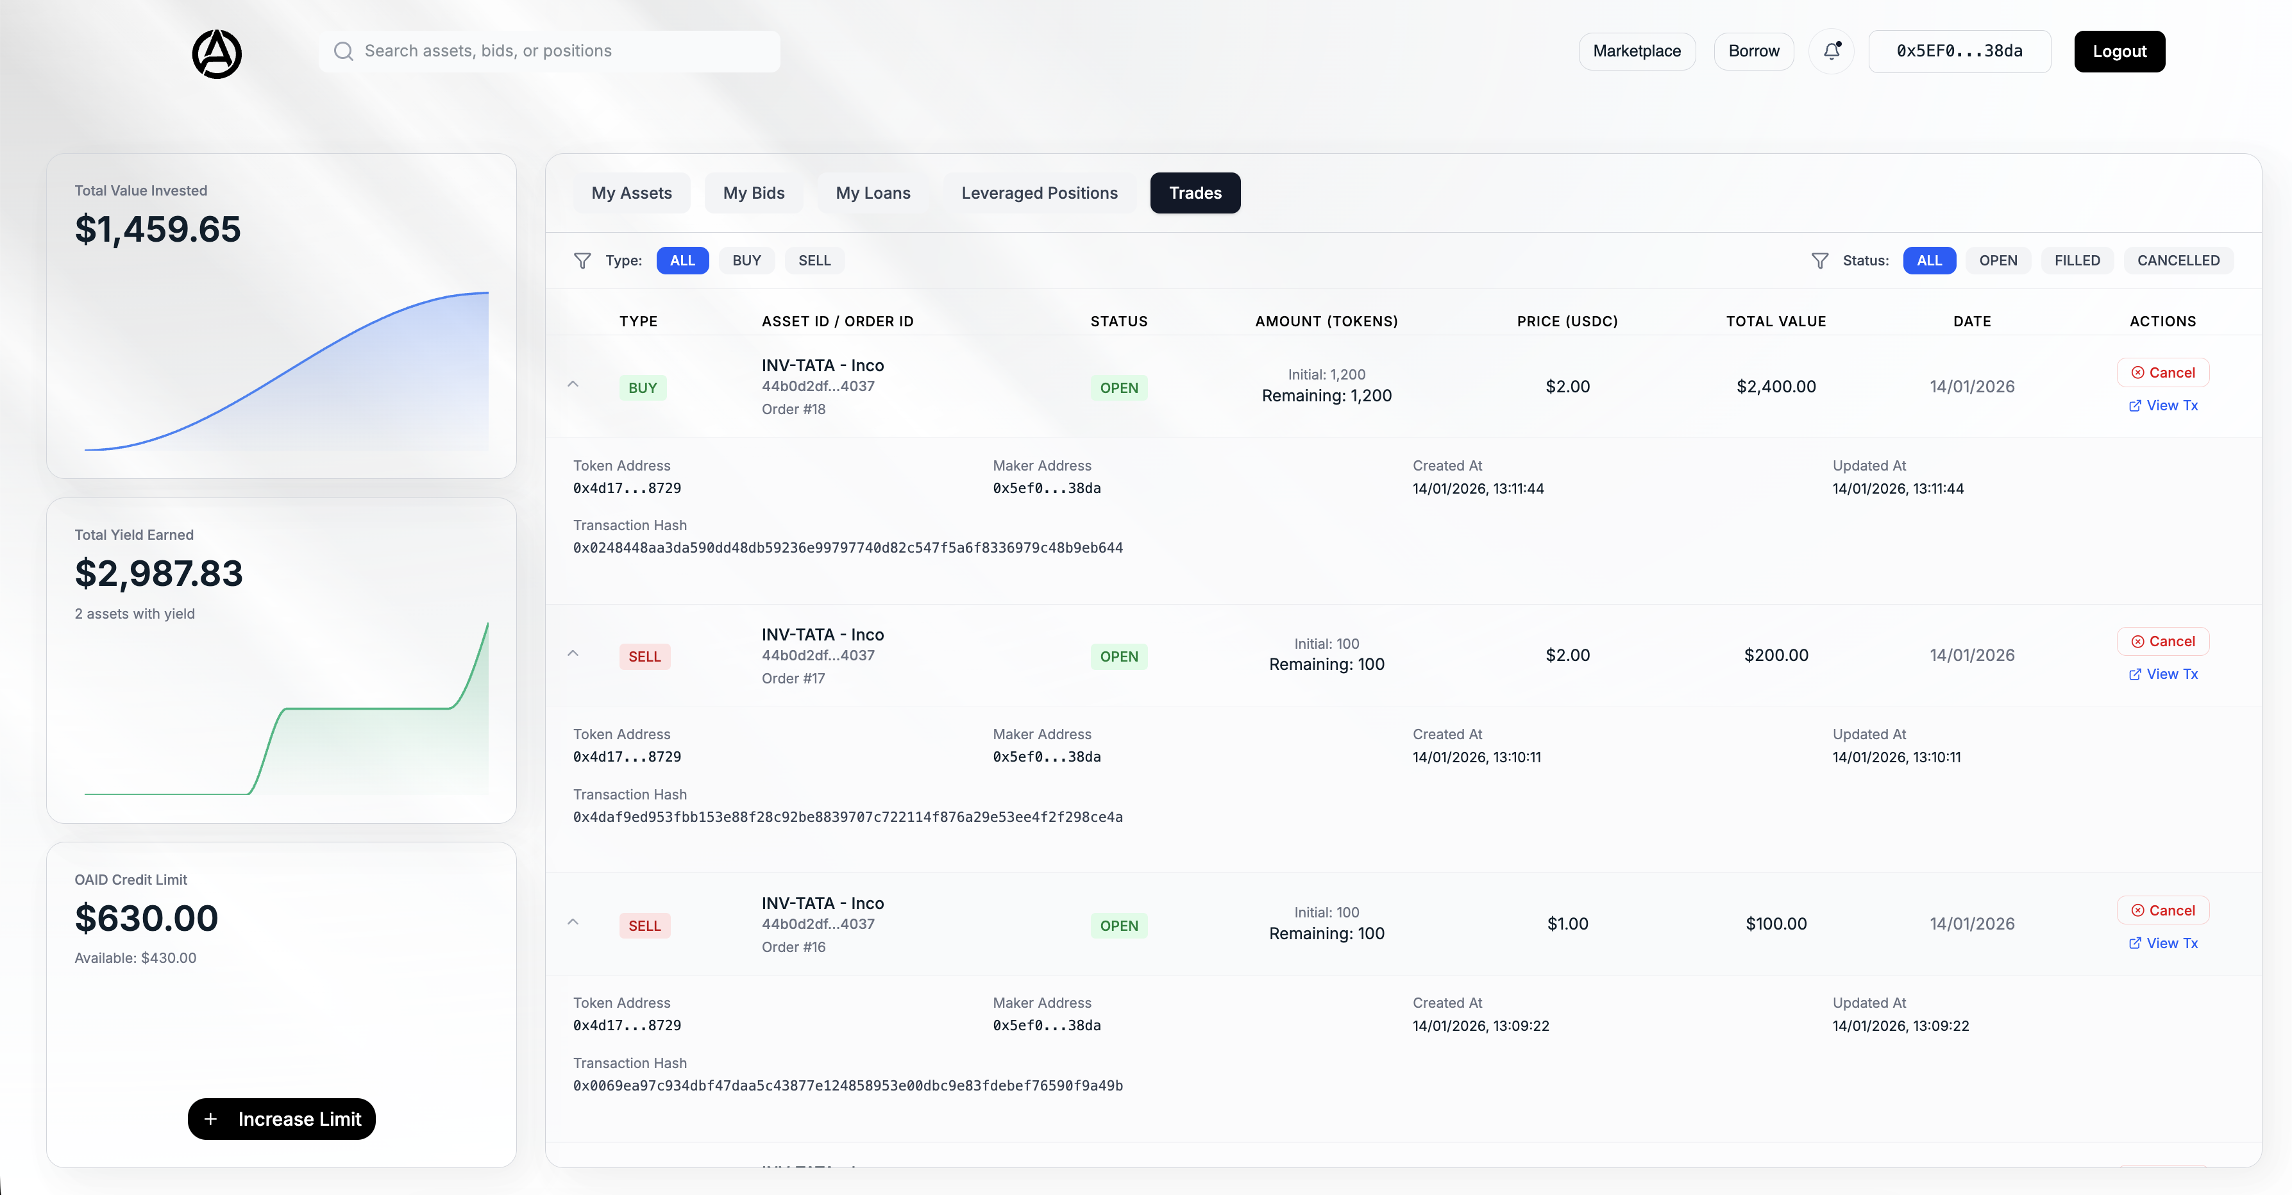Click Updated At 14/01/2026, 13:09:22 timestamp
This screenshot has width=2292, height=1195.
click(x=1901, y=1026)
